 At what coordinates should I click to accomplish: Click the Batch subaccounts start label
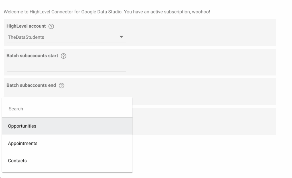[x=32, y=56]
